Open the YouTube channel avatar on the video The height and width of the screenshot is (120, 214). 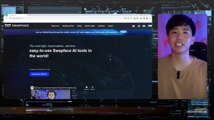coord(32,88)
